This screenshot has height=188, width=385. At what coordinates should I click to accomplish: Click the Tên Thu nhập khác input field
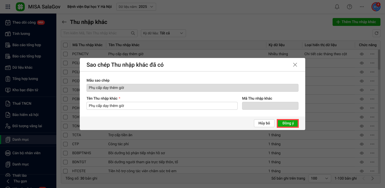(x=162, y=106)
